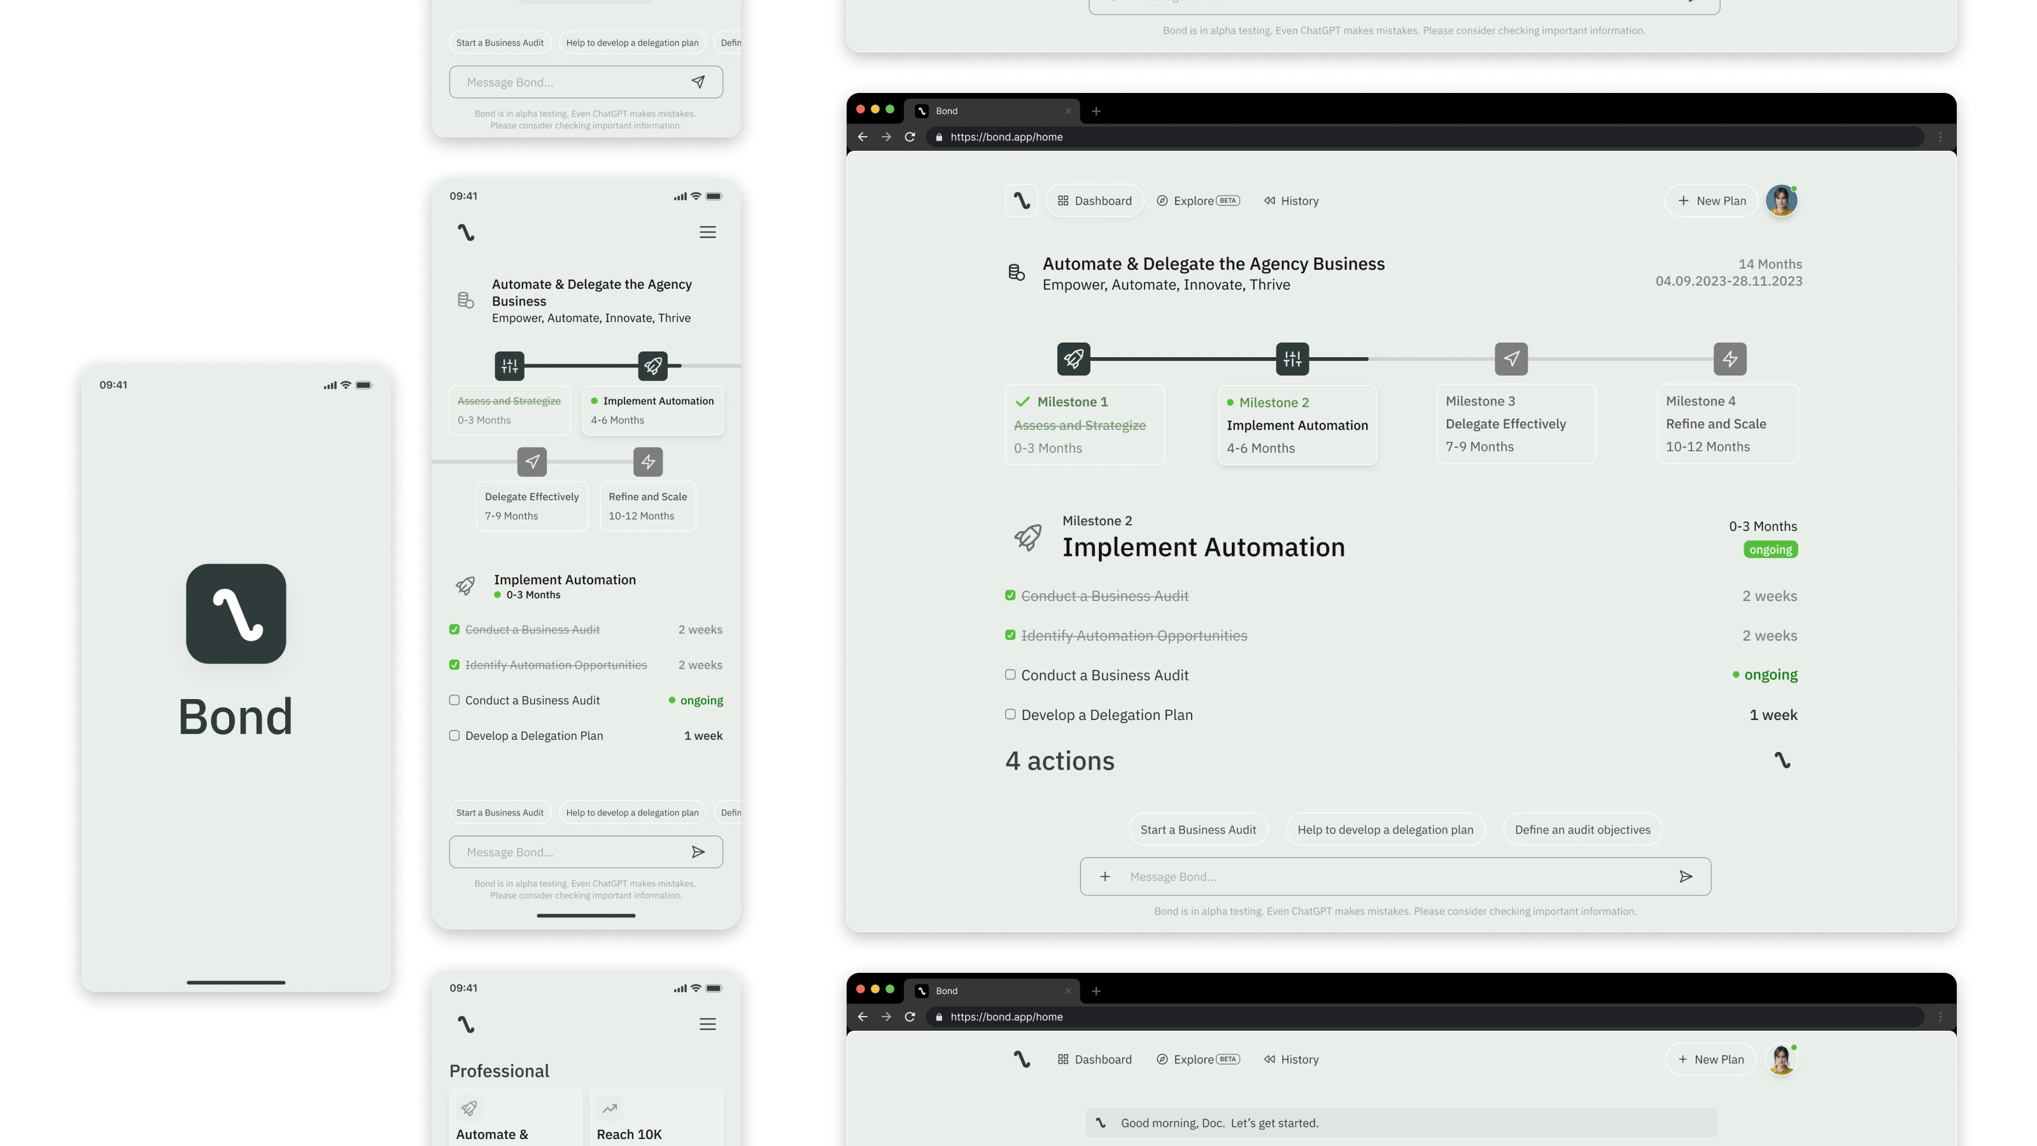Tap Refine and Scale 10-12 Months card on phone
The image size is (2037, 1146).
pos(647,506)
